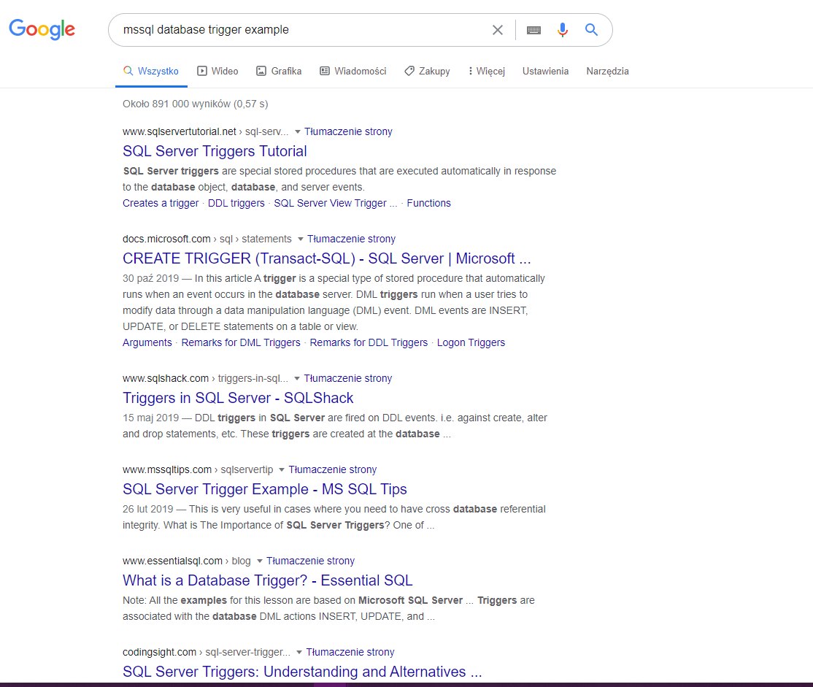Follow Remarks for DDL Triggers sitelink
Screen dimensions: 813x687
click(x=369, y=343)
